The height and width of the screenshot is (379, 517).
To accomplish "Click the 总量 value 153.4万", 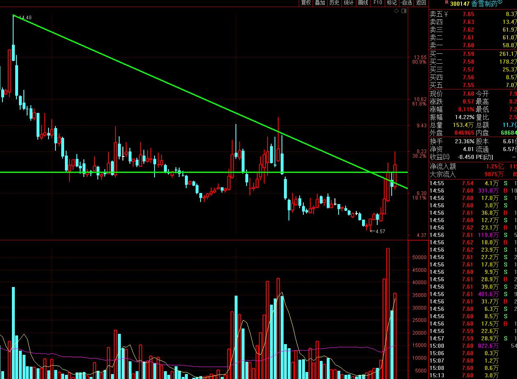I will click(x=464, y=125).
